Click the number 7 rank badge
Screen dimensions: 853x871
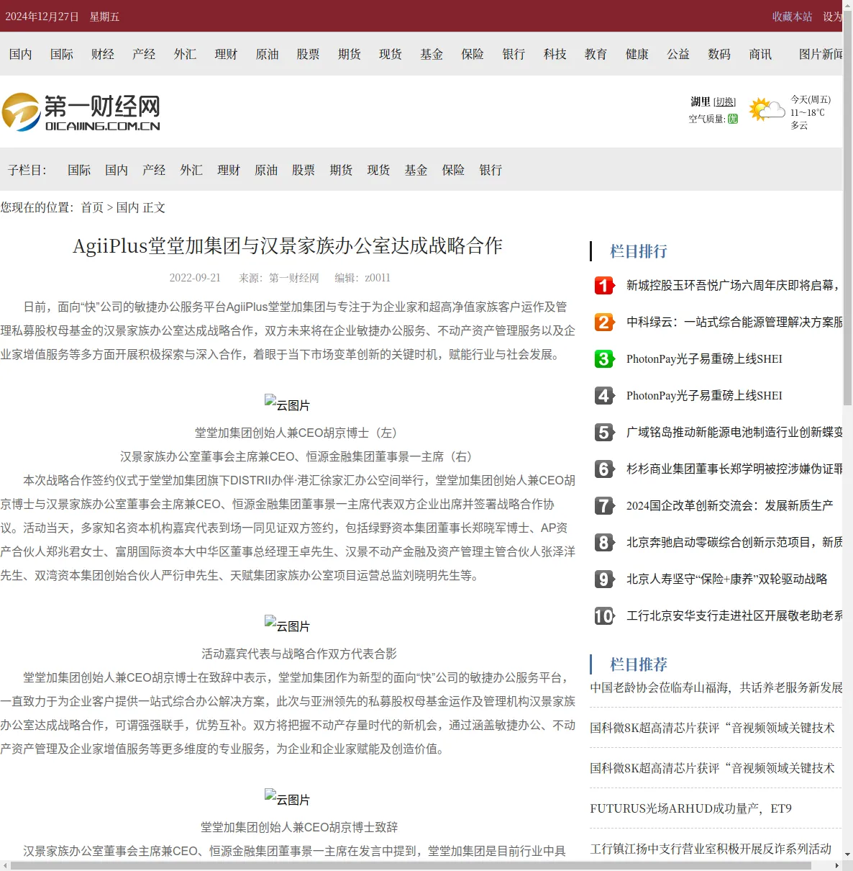pos(604,506)
